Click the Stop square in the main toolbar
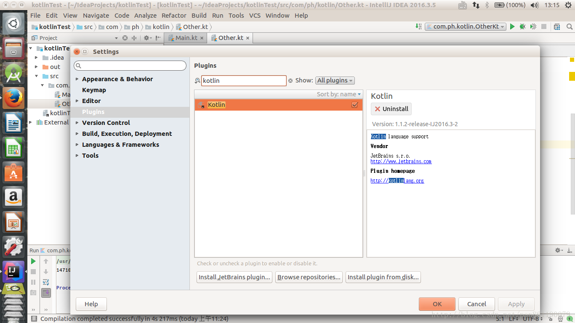This screenshot has height=323, width=575. pos(544,26)
